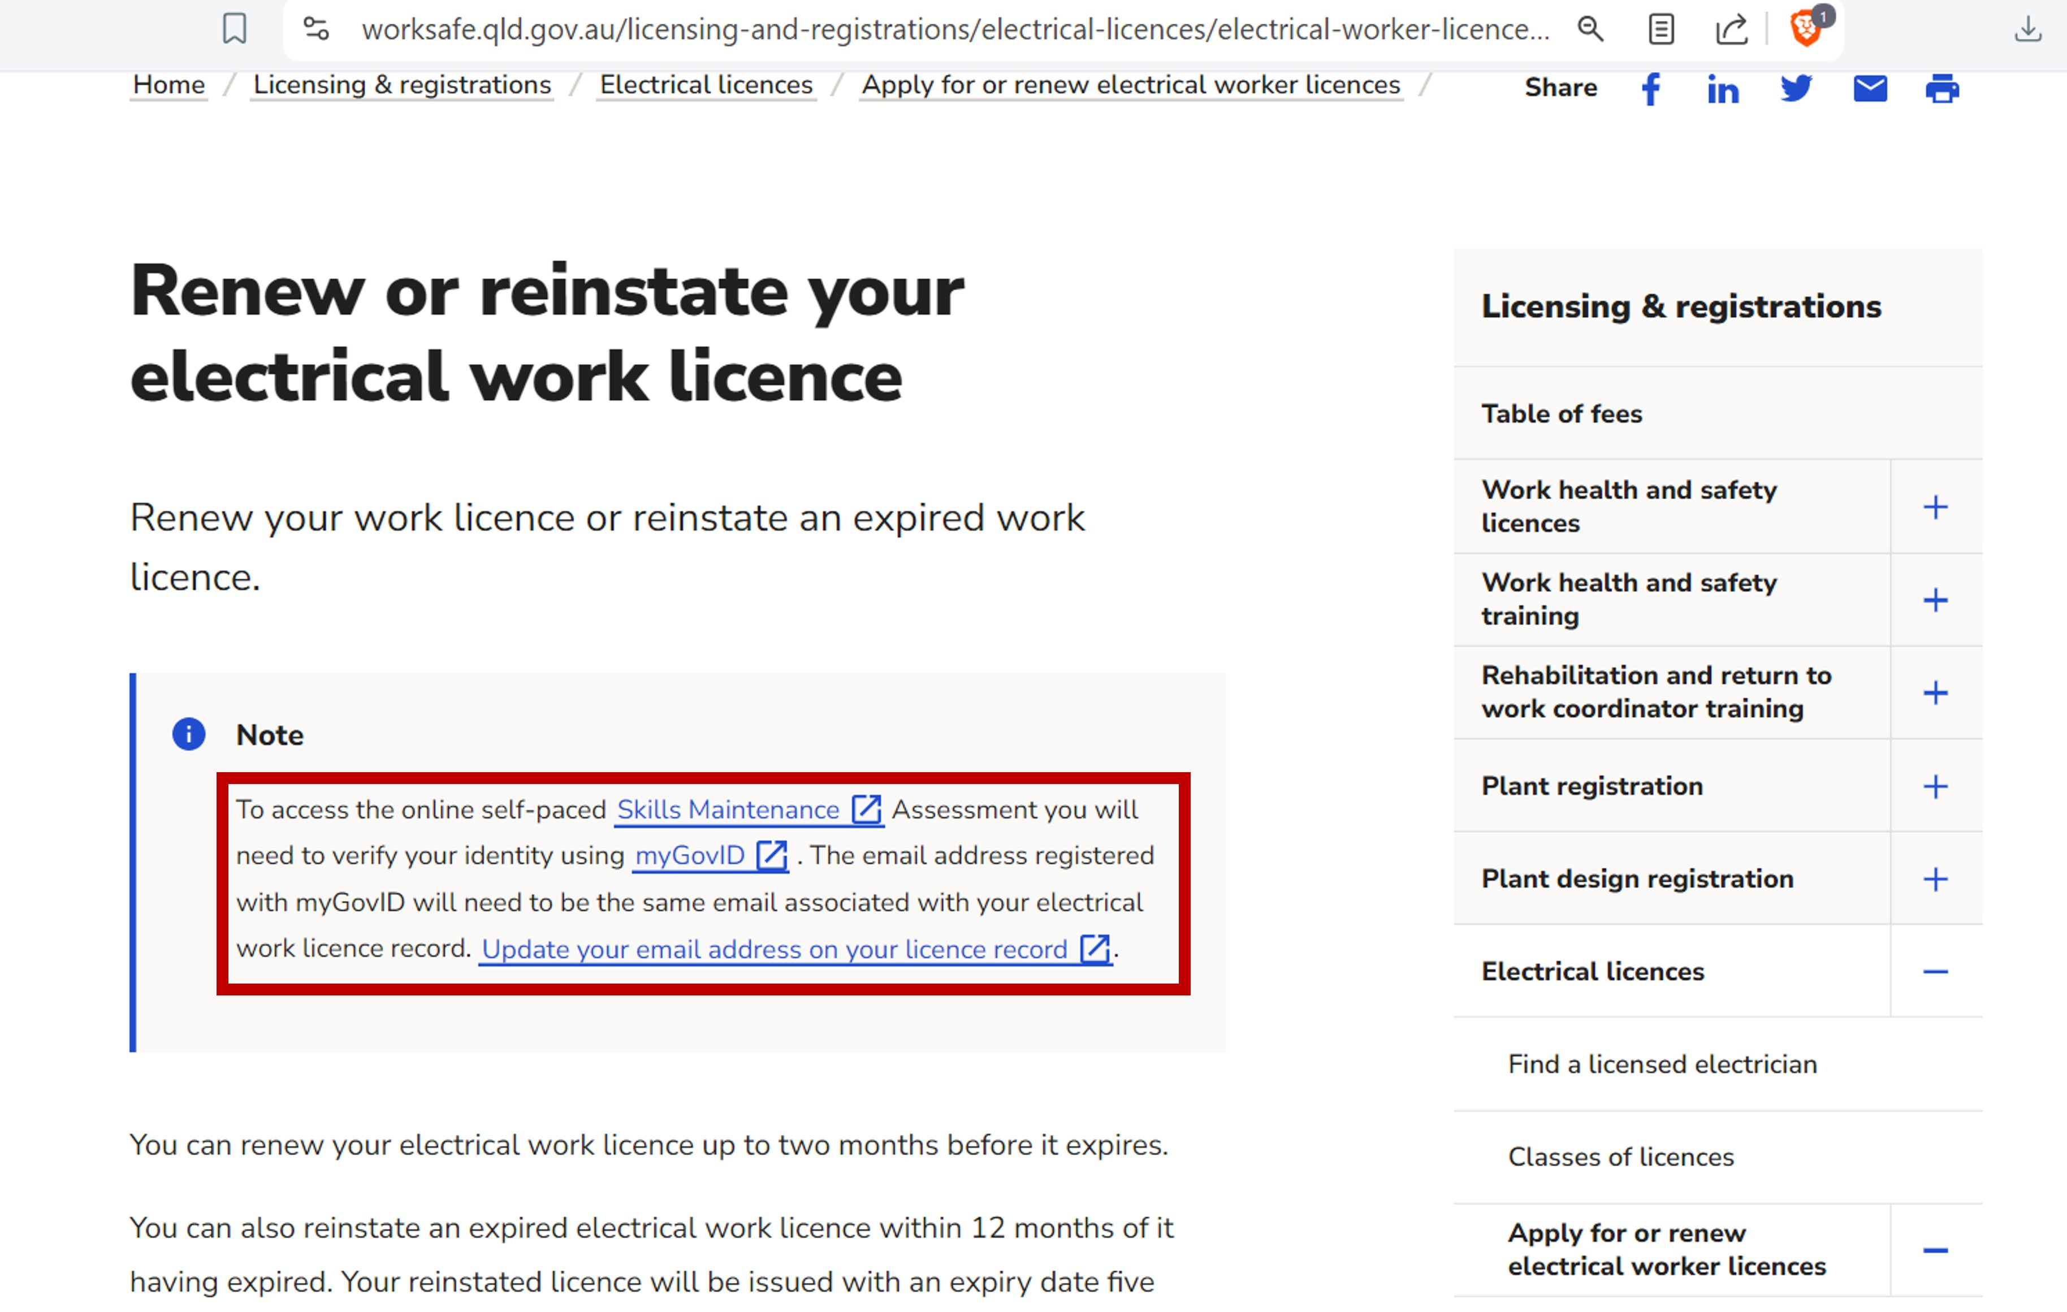Open the Skills Maintenance link
This screenshot has height=1312, width=2067.
726,809
